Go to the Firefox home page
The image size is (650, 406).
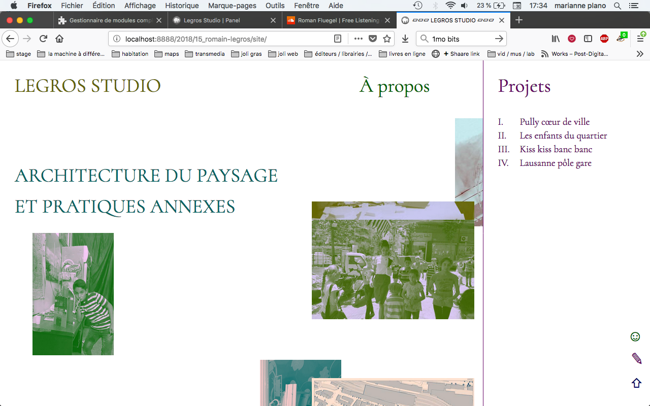tap(59, 39)
